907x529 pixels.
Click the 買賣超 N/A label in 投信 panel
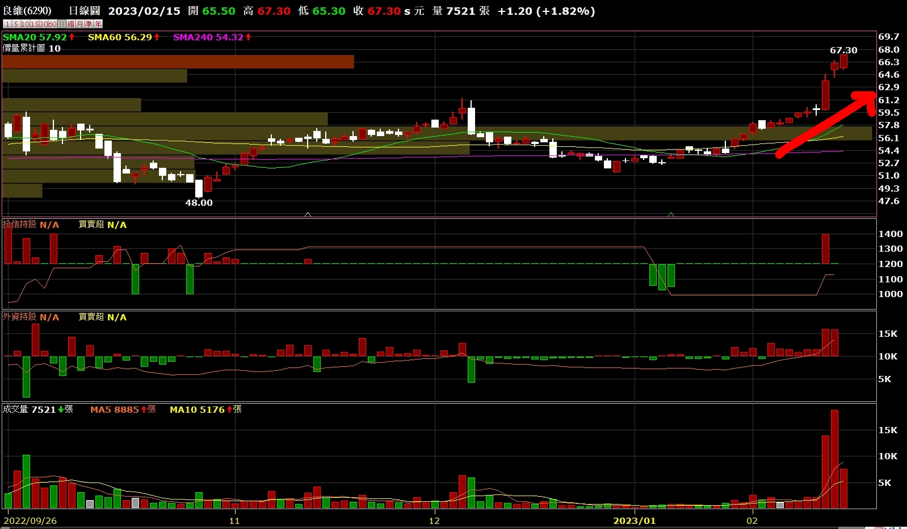pos(102,225)
